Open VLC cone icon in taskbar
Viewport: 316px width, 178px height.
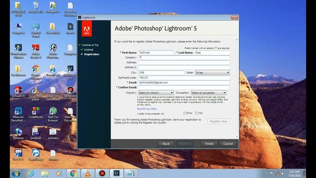pos(88,173)
